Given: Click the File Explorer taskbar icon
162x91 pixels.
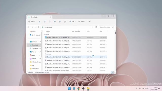Looking at the screenshot, I should 88,88.
